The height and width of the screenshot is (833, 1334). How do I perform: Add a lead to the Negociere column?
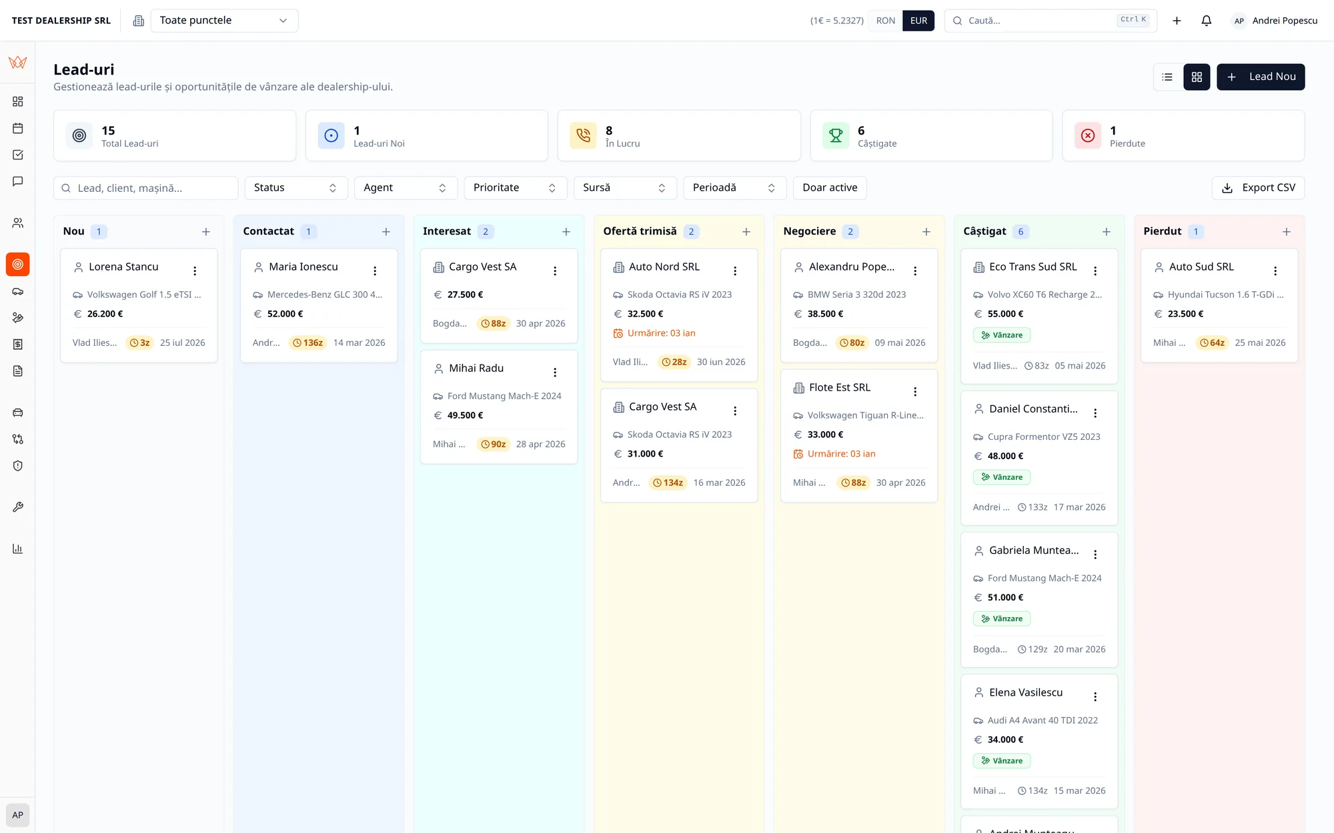[x=926, y=232]
